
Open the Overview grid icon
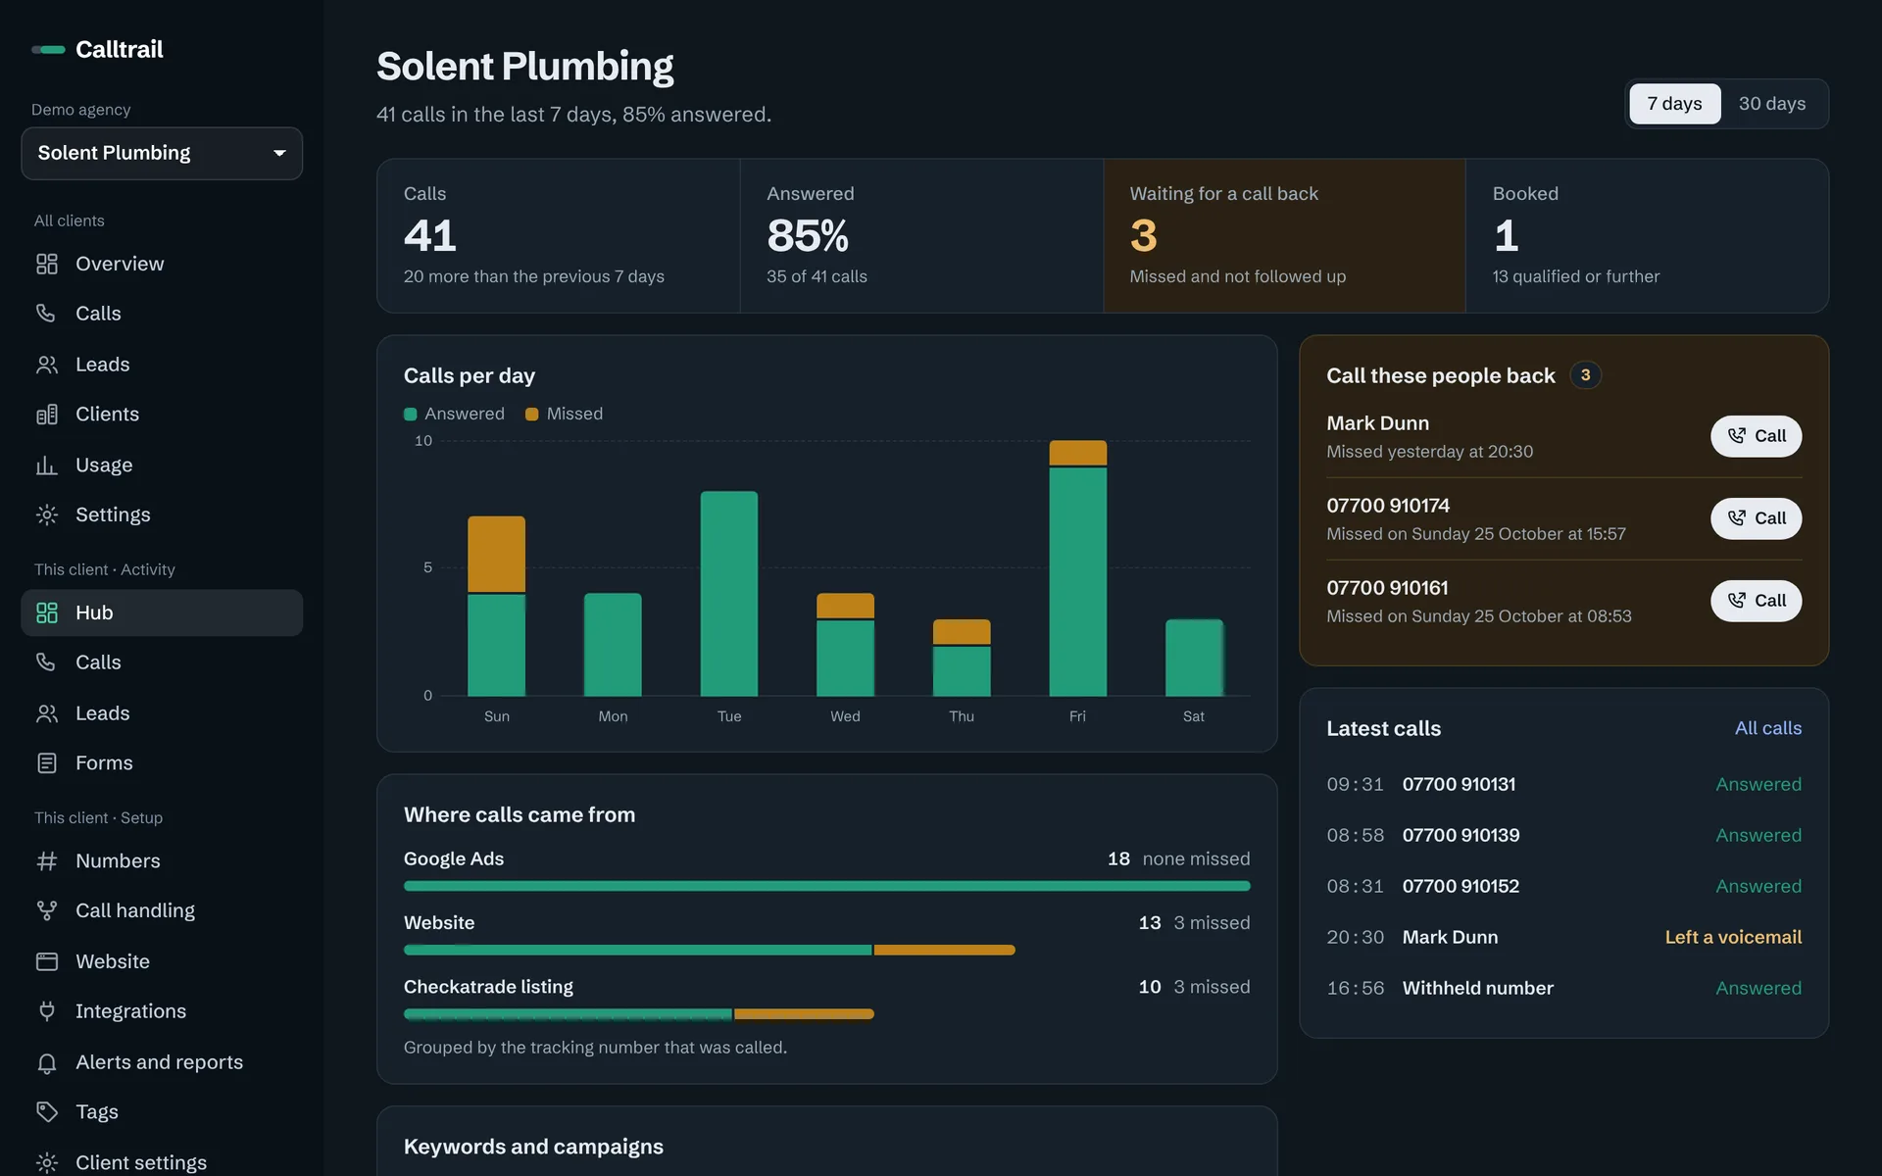tap(47, 264)
